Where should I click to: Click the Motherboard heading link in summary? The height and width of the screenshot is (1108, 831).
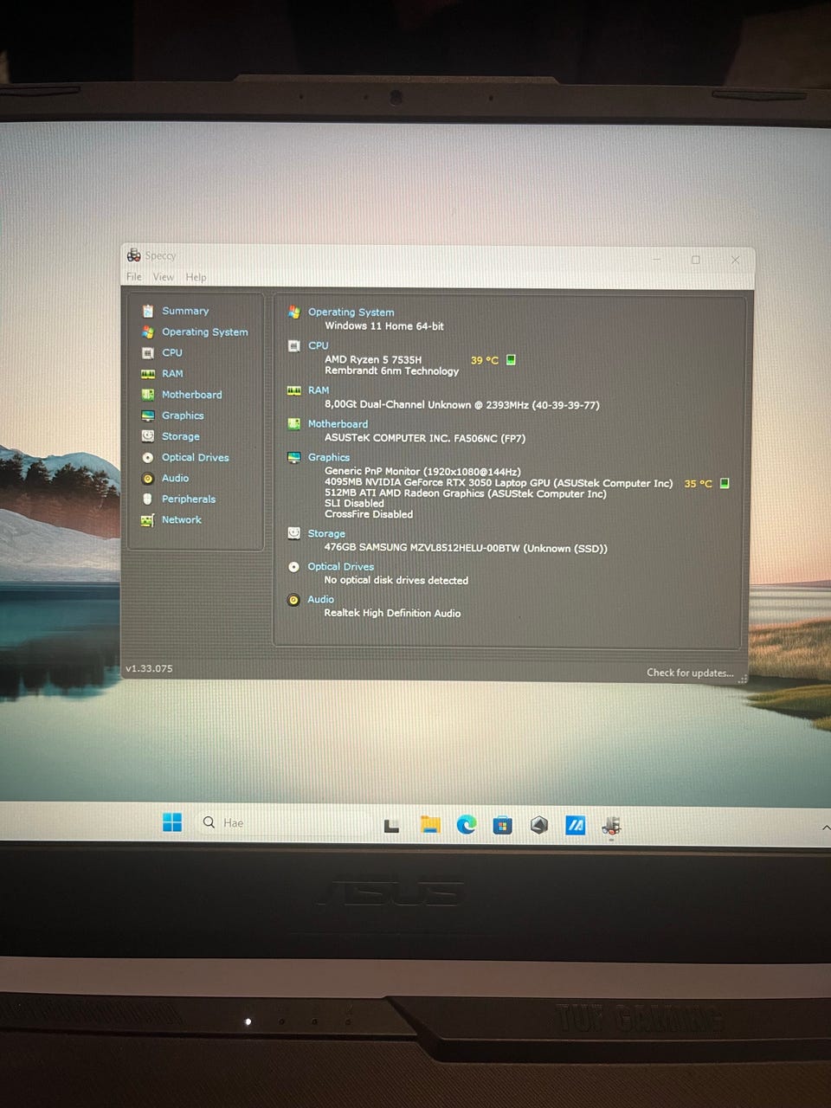338,424
